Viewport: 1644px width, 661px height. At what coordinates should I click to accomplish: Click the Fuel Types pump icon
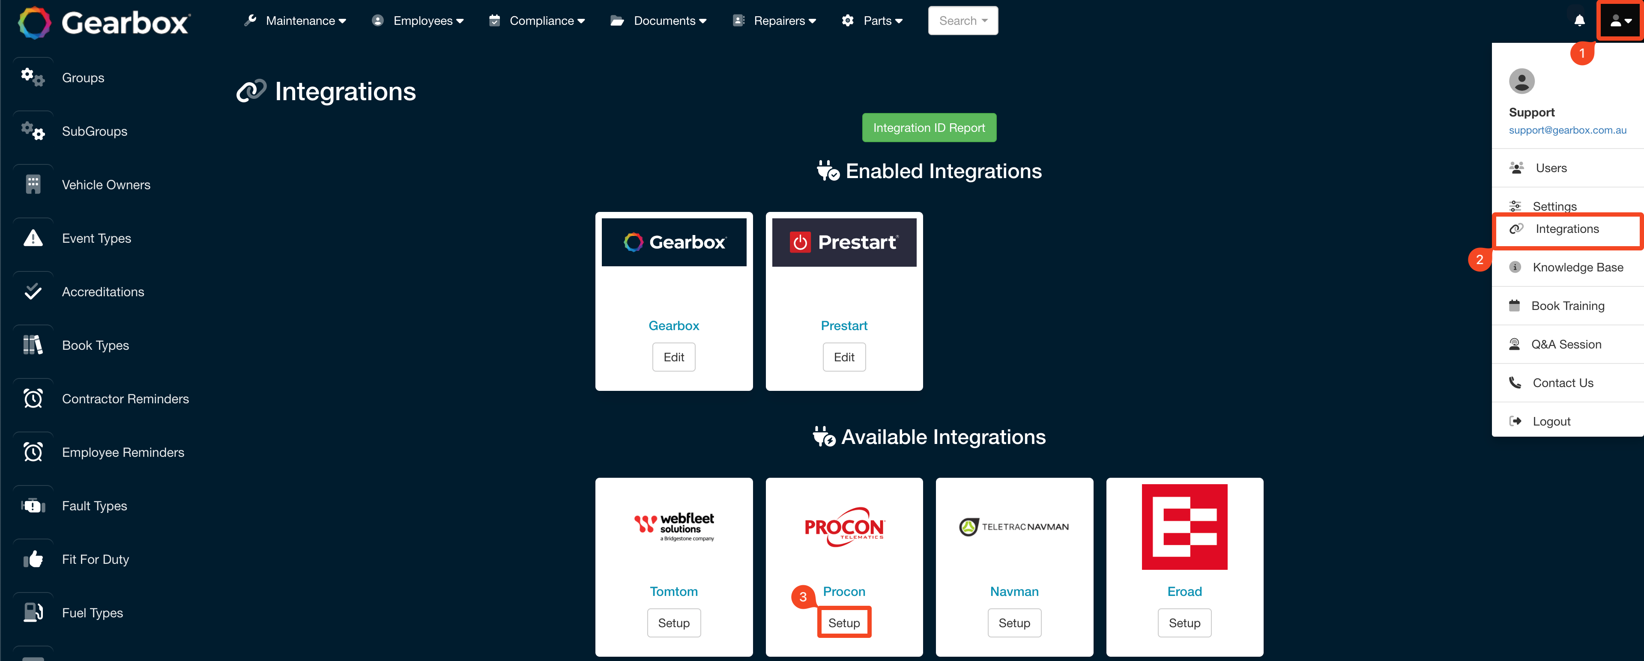tap(33, 613)
